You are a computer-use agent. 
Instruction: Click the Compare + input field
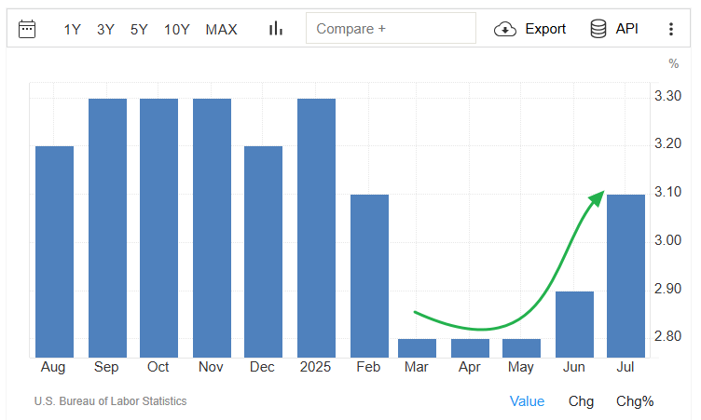tap(391, 28)
